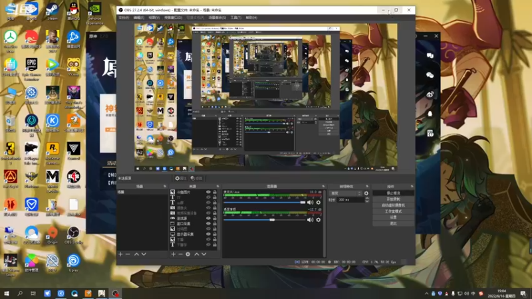
Task: Pop out the 转场特效 dock panel
Action: pos(367,187)
